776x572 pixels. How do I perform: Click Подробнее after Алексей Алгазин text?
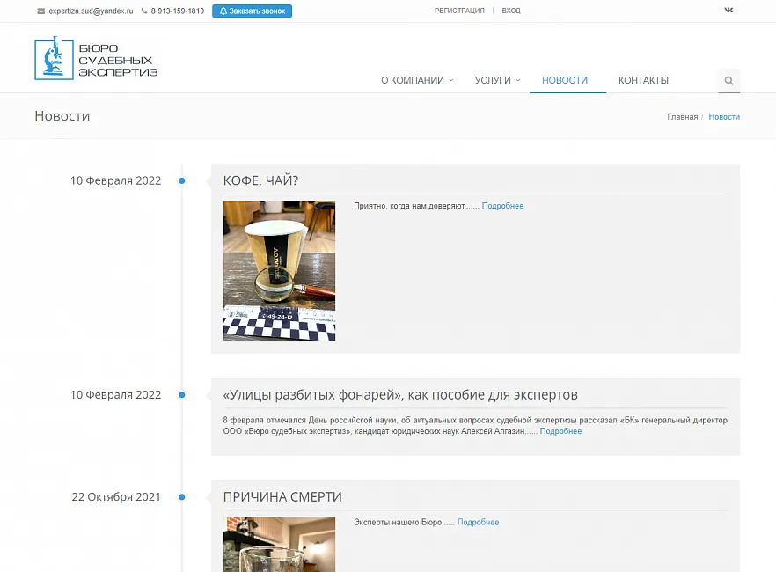tap(560, 431)
